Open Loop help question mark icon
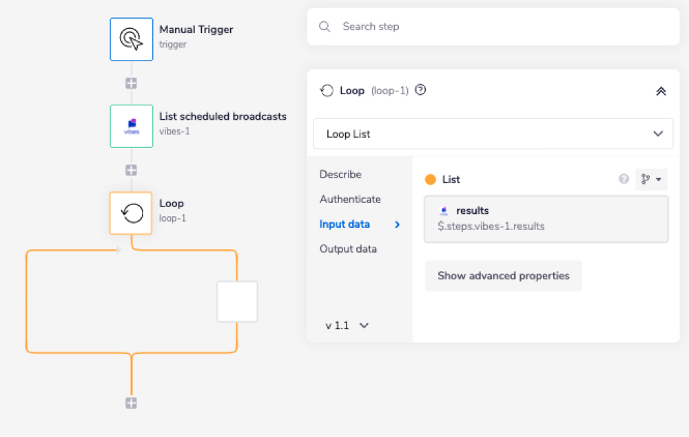 tap(420, 90)
